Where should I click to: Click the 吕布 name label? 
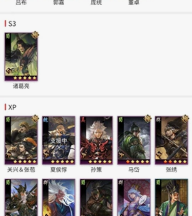(21, 2)
